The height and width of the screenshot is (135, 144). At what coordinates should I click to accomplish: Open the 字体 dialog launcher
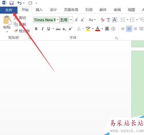click(116, 38)
